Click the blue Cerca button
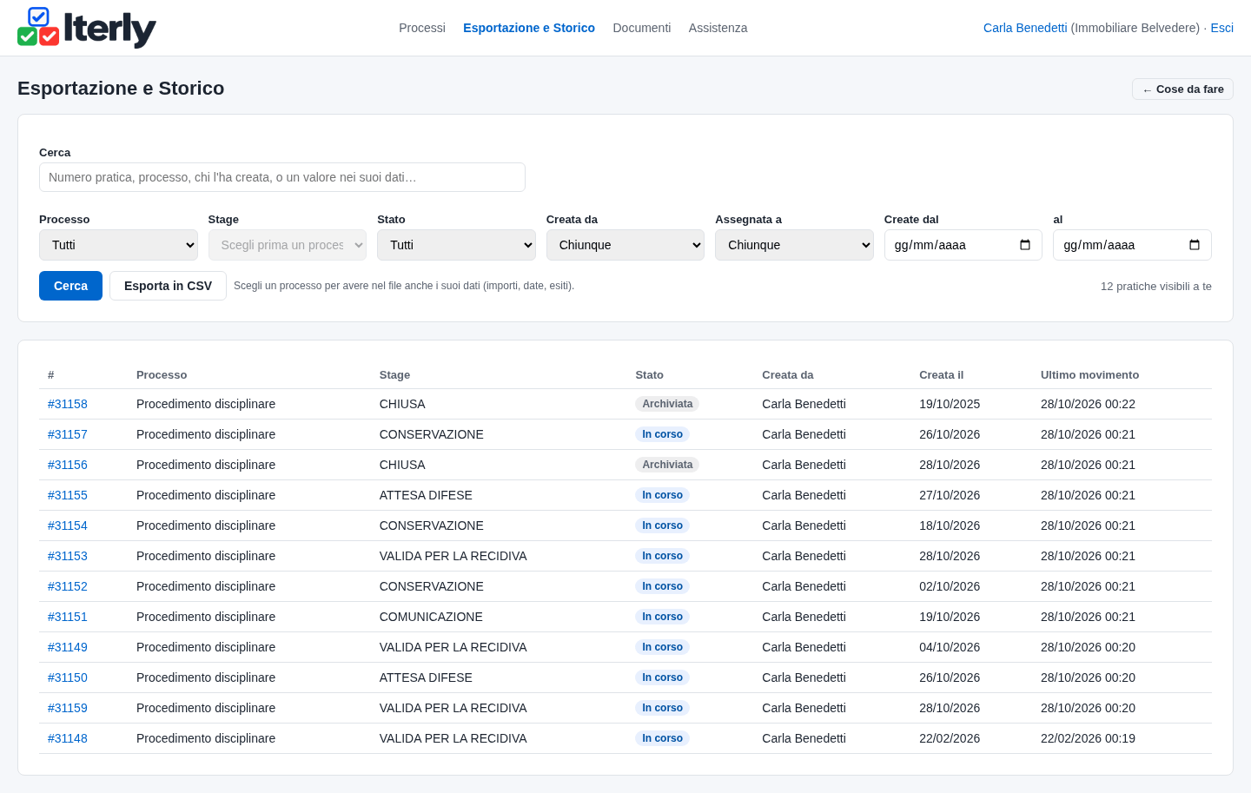Viewport: 1251px width, 793px height. (x=70, y=286)
